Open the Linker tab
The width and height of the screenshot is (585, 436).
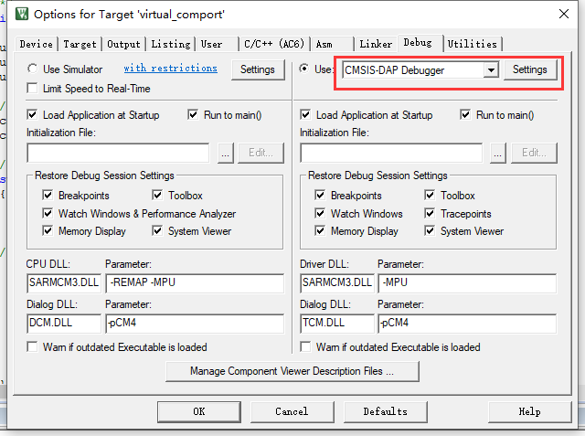pos(376,44)
